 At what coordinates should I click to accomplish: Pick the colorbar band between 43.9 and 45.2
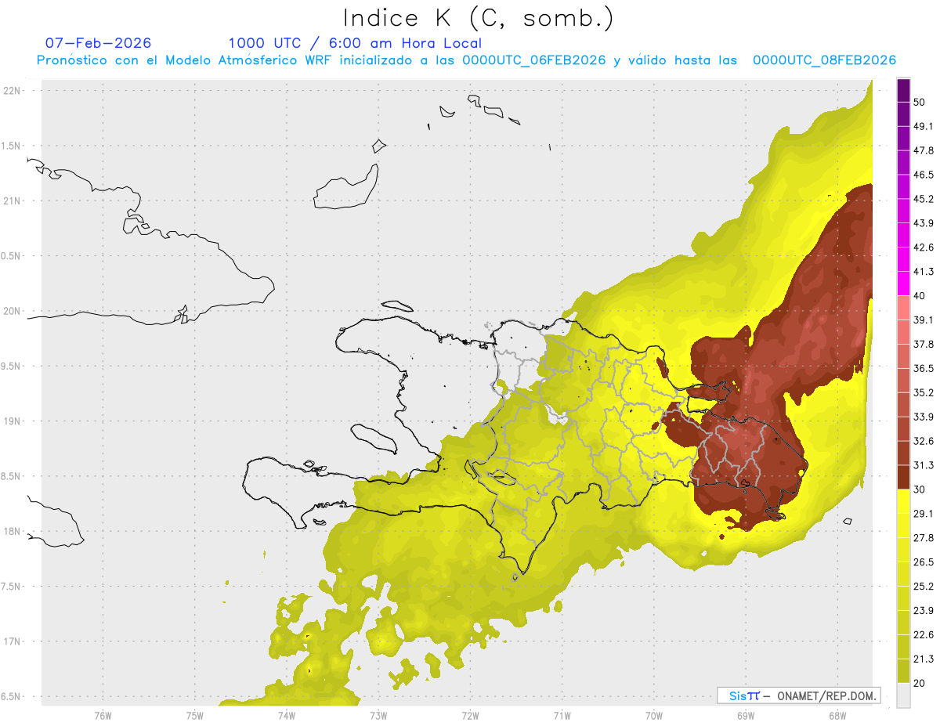(903, 211)
